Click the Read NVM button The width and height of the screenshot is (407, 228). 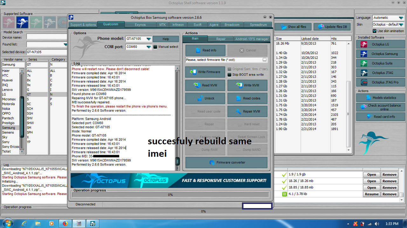tap(205, 85)
